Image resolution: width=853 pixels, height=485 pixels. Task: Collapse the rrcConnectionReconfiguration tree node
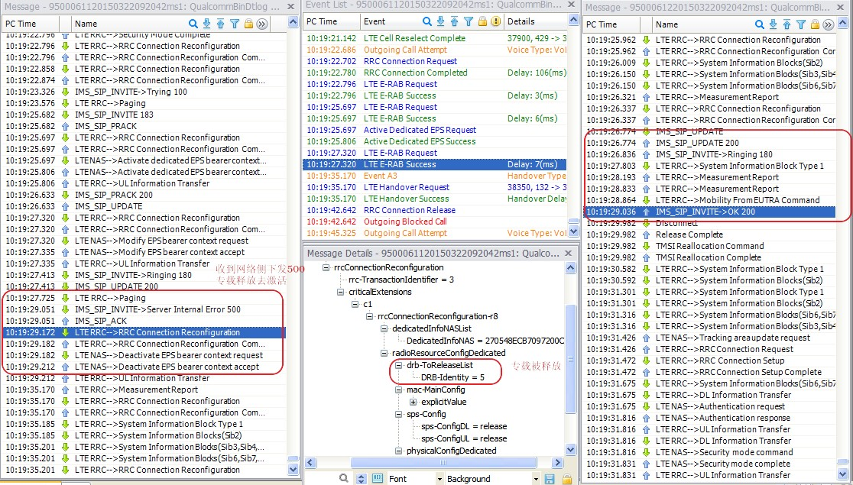tap(326, 267)
